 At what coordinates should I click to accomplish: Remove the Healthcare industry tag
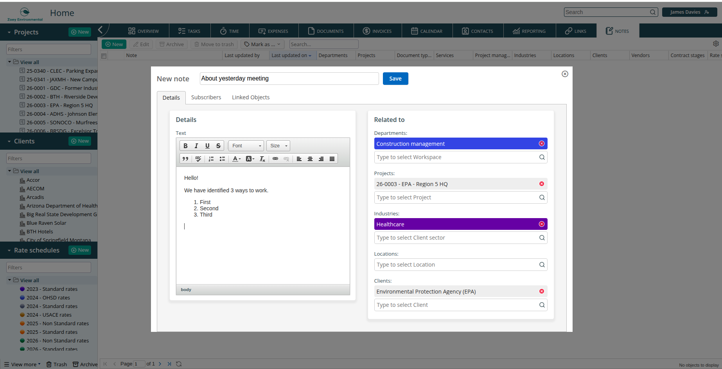542,224
